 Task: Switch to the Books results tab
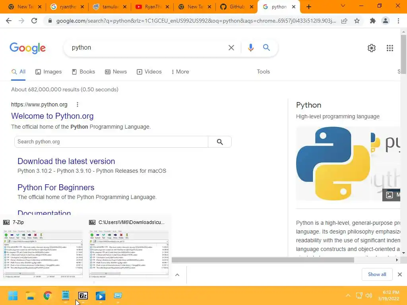83,72
